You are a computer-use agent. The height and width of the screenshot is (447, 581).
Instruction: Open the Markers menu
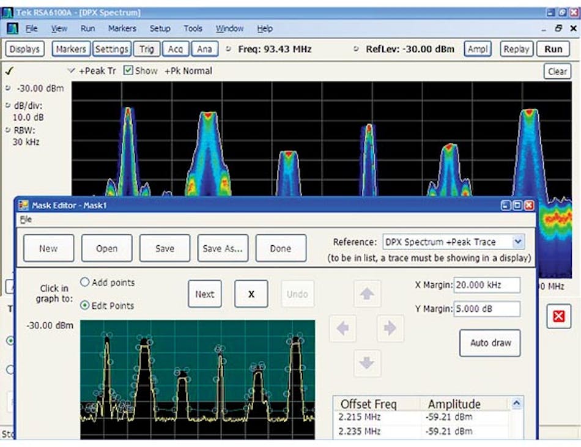click(x=122, y=28)
